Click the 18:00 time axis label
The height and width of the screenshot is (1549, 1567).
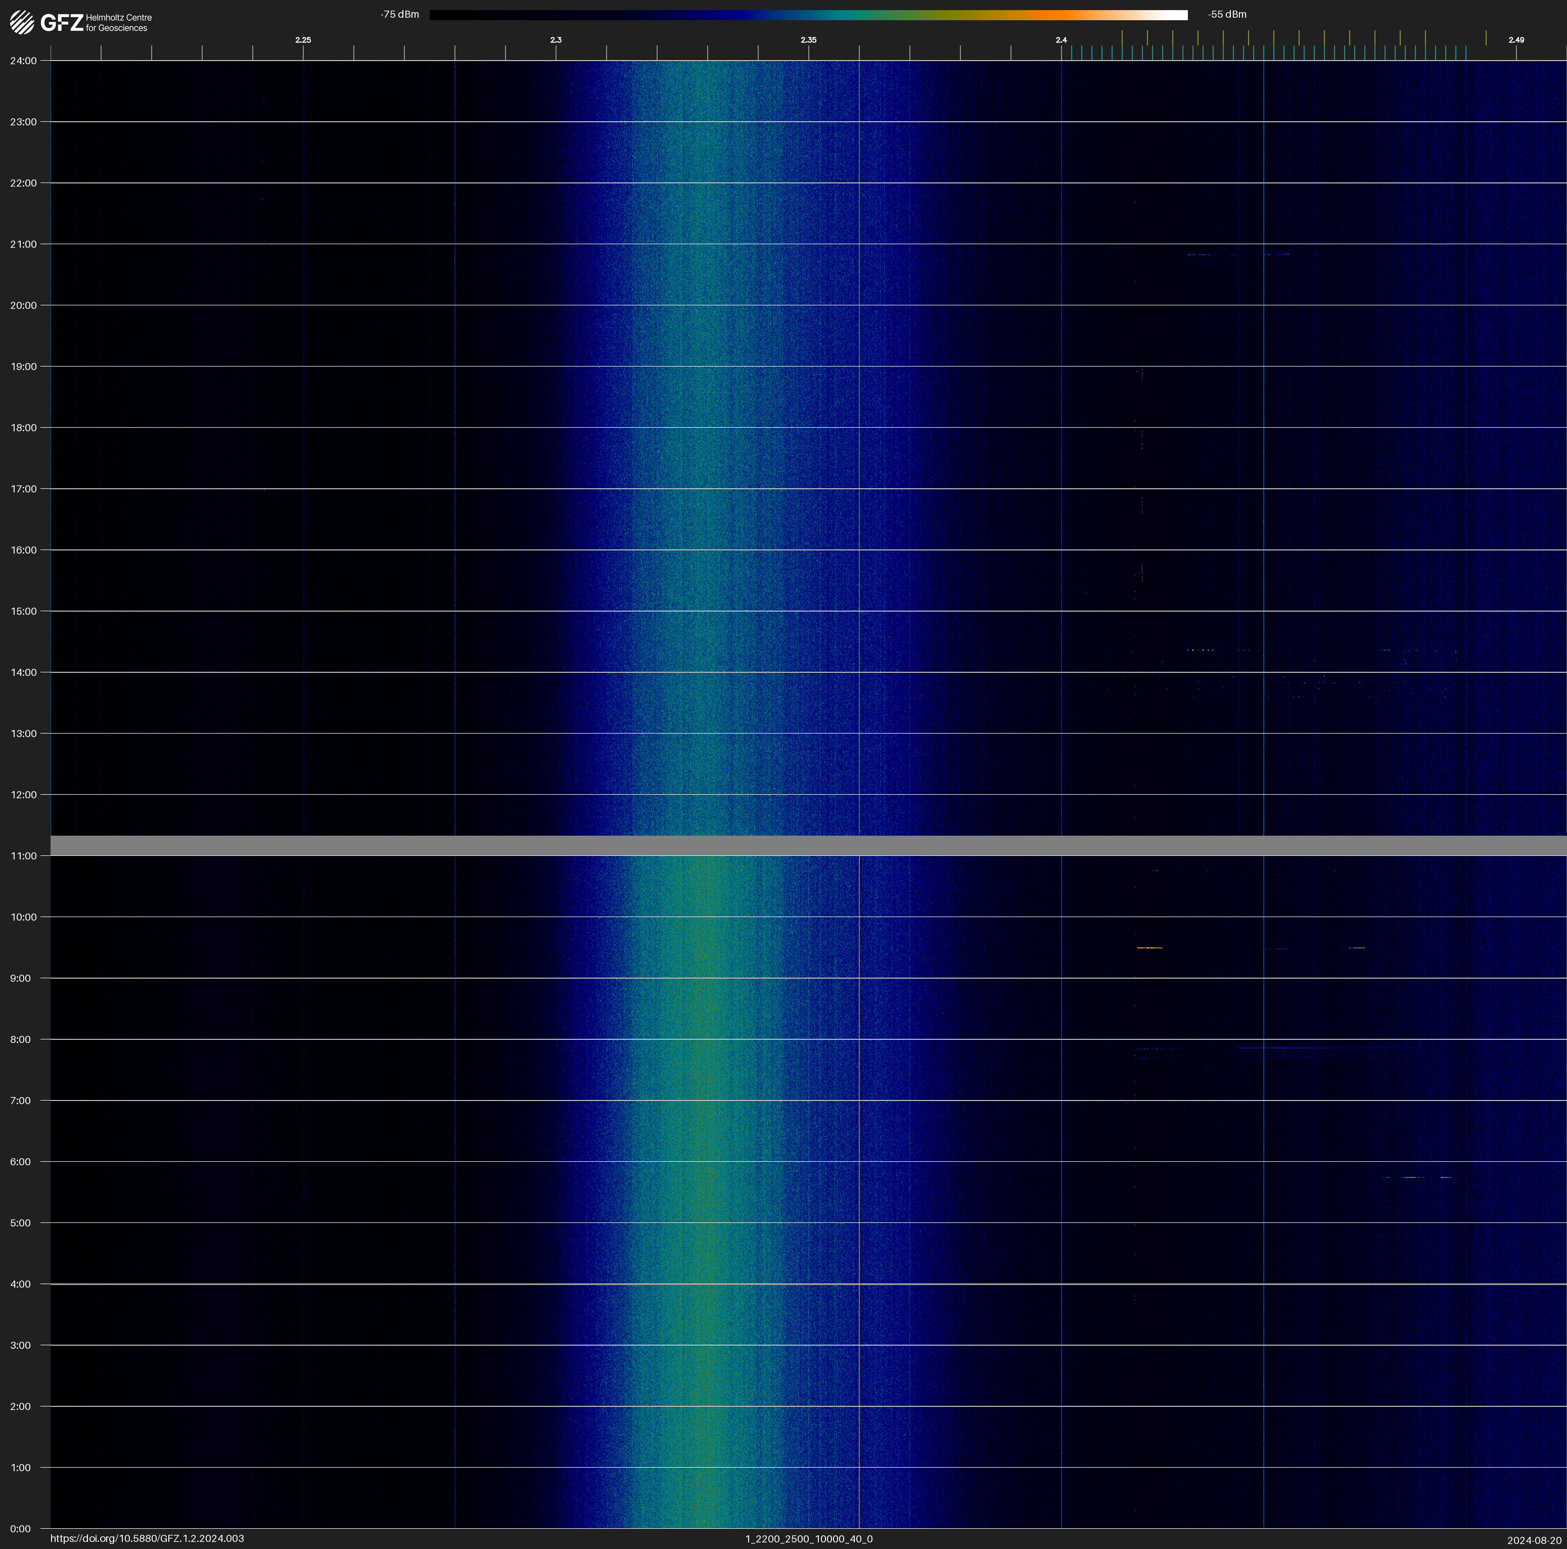click(x=24, y=427)
